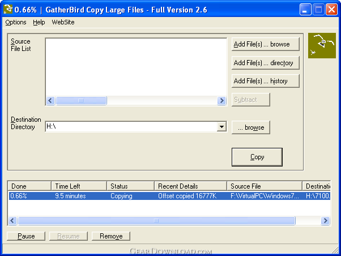This screenshot has height=256, width=341.
Task: Click source list scrollbar left arrow
Action: coord(50,100)
